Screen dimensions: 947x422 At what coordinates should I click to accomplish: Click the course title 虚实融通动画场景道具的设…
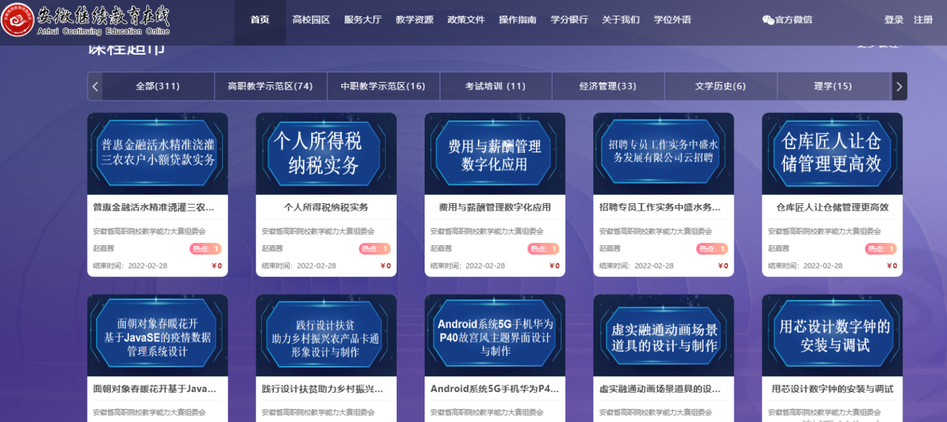(660, 388)
